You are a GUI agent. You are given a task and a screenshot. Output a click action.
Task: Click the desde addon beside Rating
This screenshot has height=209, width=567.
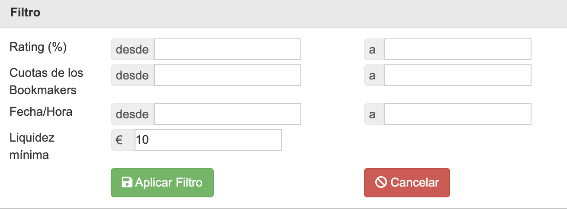(132, 49)
